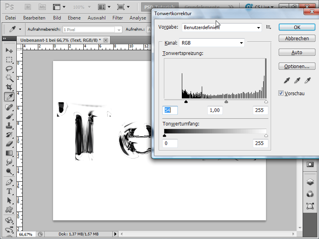Open the Eyedropper tool preset picker arrow
The image size is (319, 239).
(x=20, y=29)
